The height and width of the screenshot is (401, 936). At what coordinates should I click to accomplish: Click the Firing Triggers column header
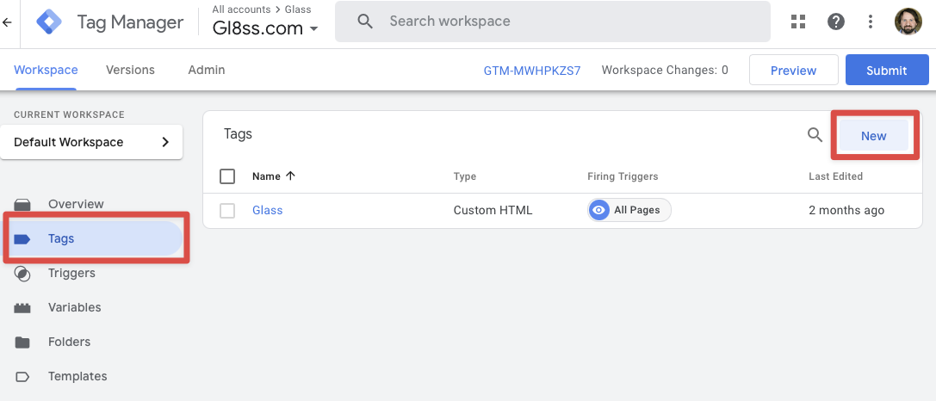pyautogui.click(x=623, y=176)
